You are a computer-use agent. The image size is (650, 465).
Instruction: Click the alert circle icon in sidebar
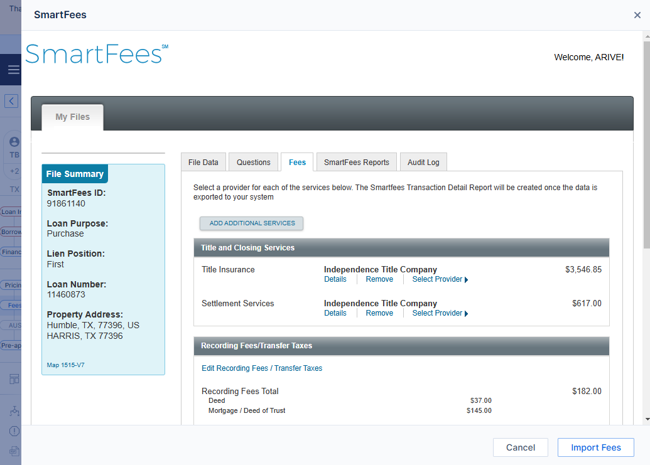click(14, 431)
